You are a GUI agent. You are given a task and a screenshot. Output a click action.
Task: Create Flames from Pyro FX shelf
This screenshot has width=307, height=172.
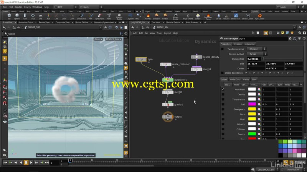pos(148,16)
